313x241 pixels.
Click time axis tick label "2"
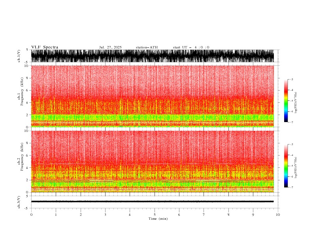point(81,215)
